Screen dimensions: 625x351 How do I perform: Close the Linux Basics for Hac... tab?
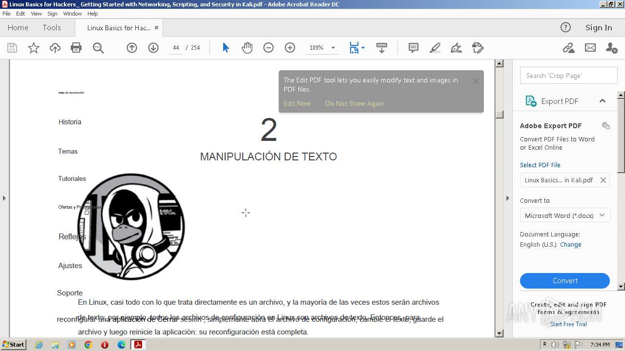click(x=156, y=28)
